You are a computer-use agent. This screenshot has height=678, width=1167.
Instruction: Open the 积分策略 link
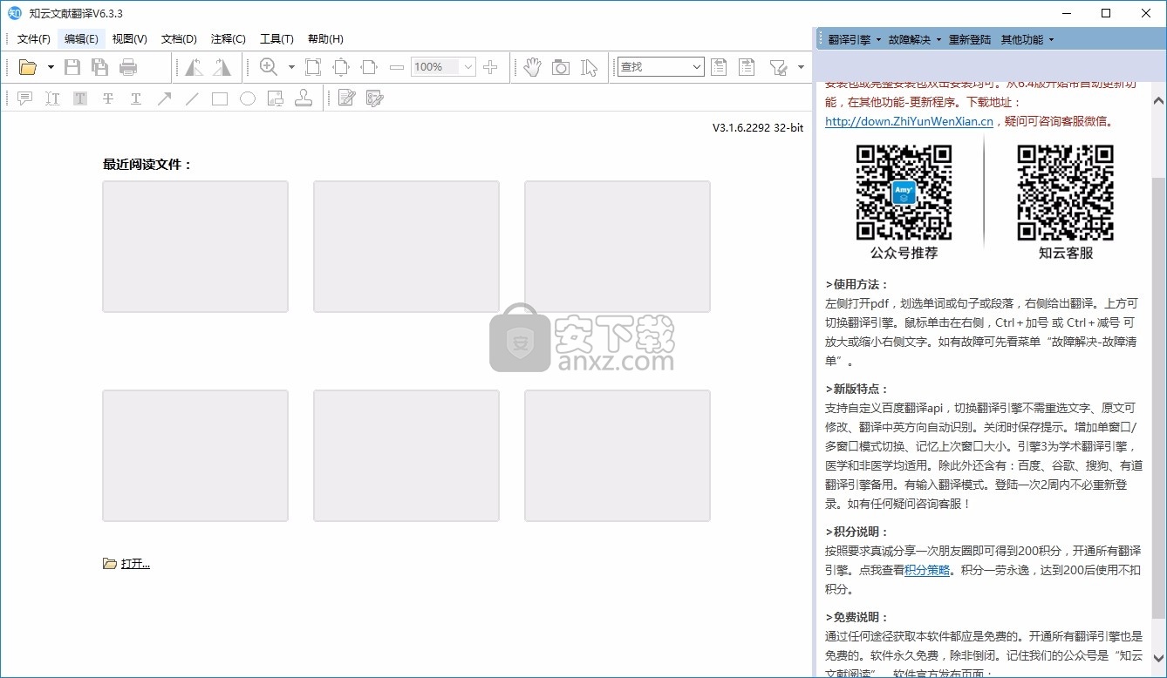point(927,570)
